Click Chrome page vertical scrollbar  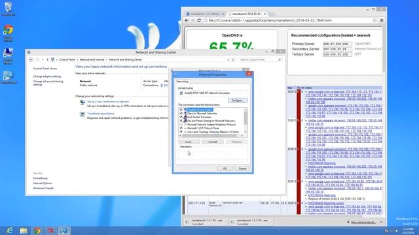pos(384,50)
